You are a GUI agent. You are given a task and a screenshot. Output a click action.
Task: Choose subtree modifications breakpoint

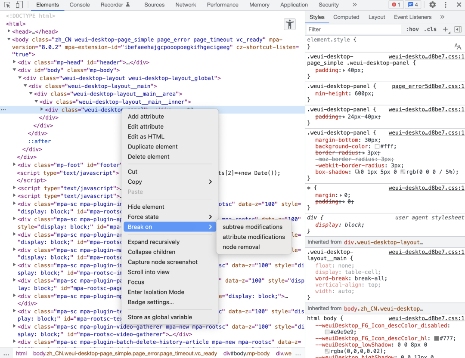point(254,227)
